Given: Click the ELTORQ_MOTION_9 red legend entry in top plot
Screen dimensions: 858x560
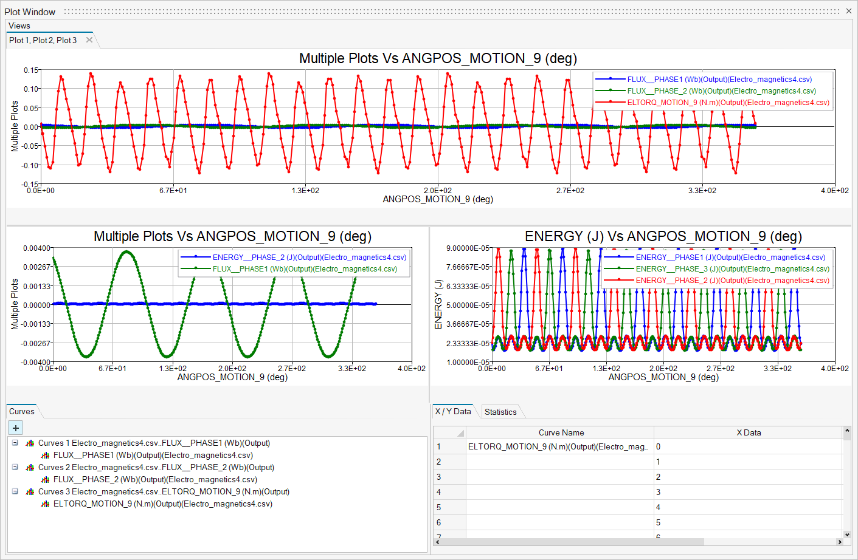Looking at the screenshot, I should pos(728,103).
